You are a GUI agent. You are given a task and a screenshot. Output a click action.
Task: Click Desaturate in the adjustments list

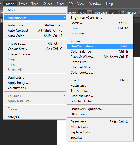click(99, 122)
